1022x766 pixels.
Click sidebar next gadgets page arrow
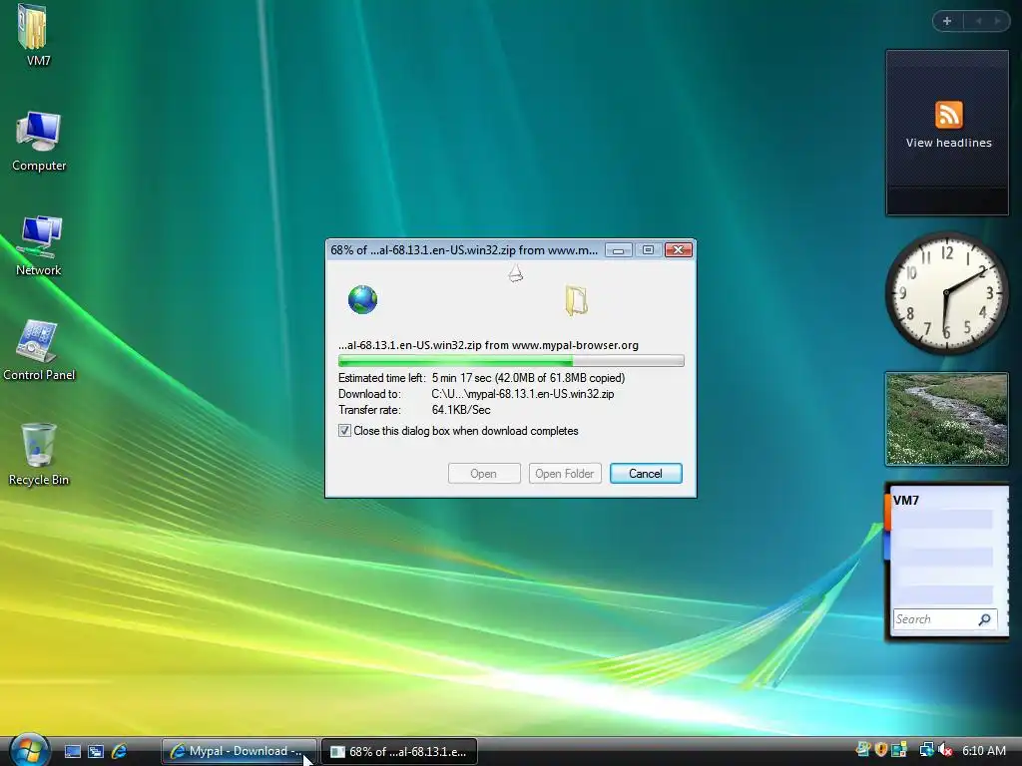[997, 21]
